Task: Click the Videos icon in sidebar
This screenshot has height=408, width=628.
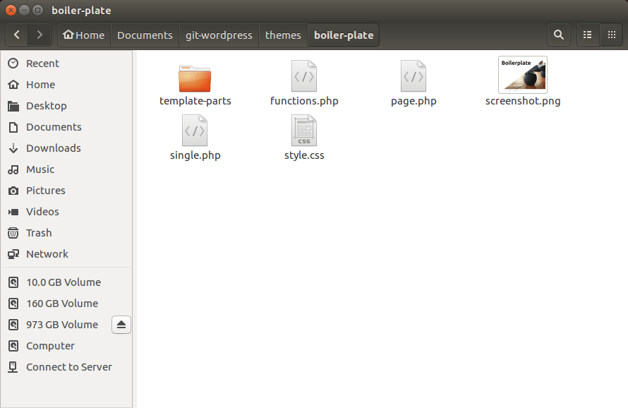Action: point(13,212)
